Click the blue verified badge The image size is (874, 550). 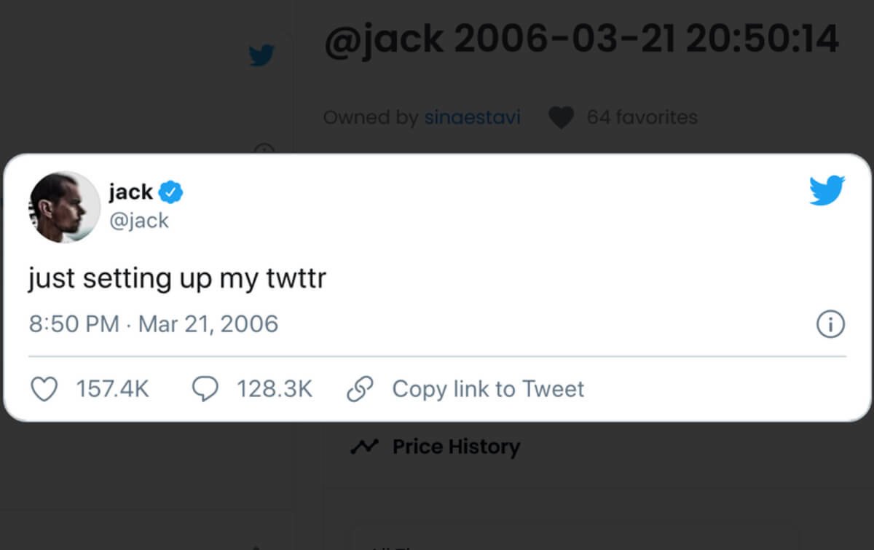pos(171,193)
